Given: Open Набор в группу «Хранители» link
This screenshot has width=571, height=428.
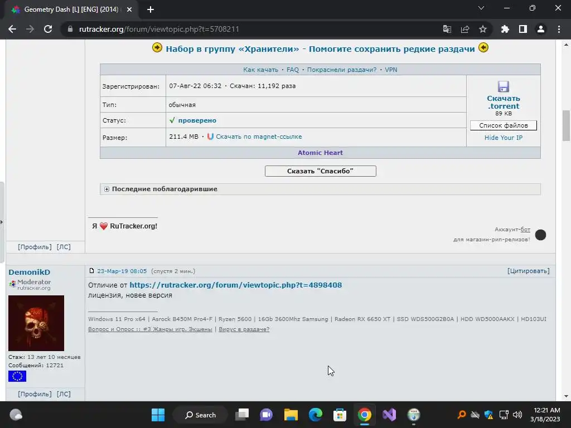Looking at the screenshot, I should point(321,49).
